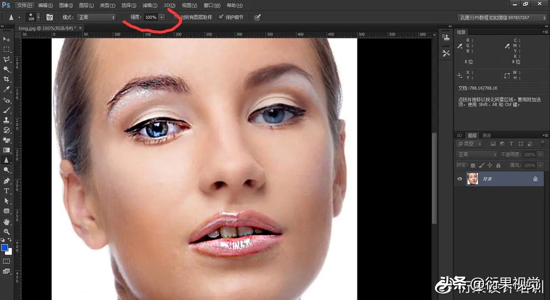Image resolution: width=550 pixels, height=300 pixels.
Task: Hide the 背景 layer with eye icon
Action: point(460,179)
